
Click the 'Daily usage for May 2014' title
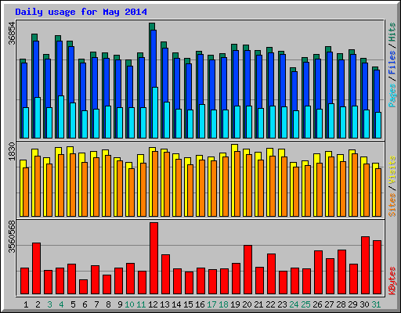click(81, 13)
